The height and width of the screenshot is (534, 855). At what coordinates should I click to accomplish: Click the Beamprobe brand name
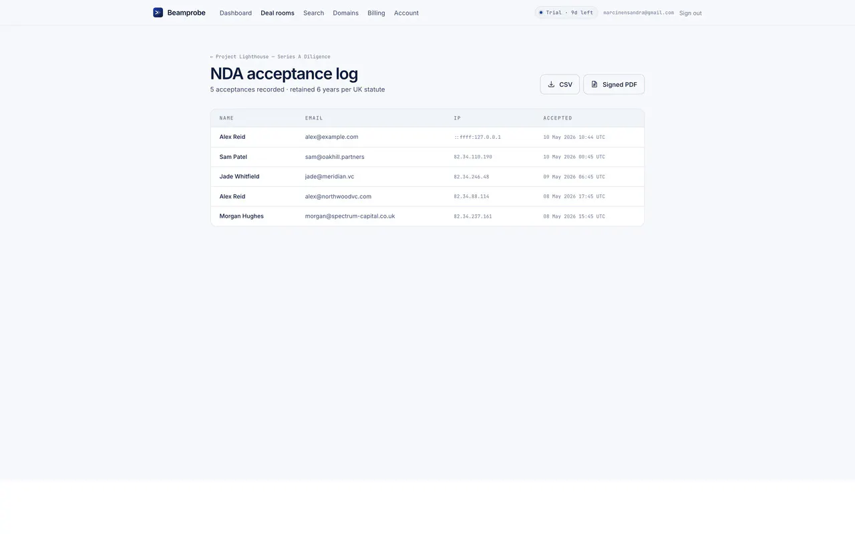tap(186, 13)
